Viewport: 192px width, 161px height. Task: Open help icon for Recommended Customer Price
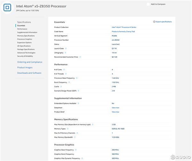click(80, 57)
